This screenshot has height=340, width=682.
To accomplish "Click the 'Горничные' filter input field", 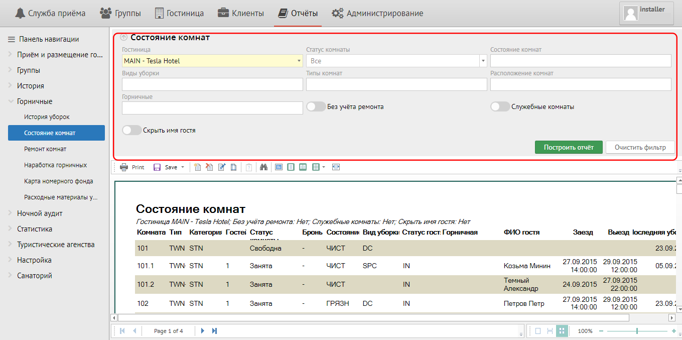I will click(x=212, y=108).
